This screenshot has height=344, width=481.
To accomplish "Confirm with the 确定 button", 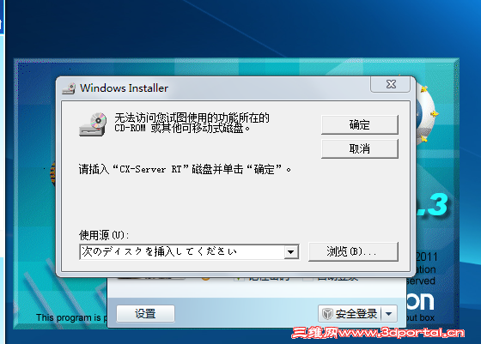I will point(360,124).
